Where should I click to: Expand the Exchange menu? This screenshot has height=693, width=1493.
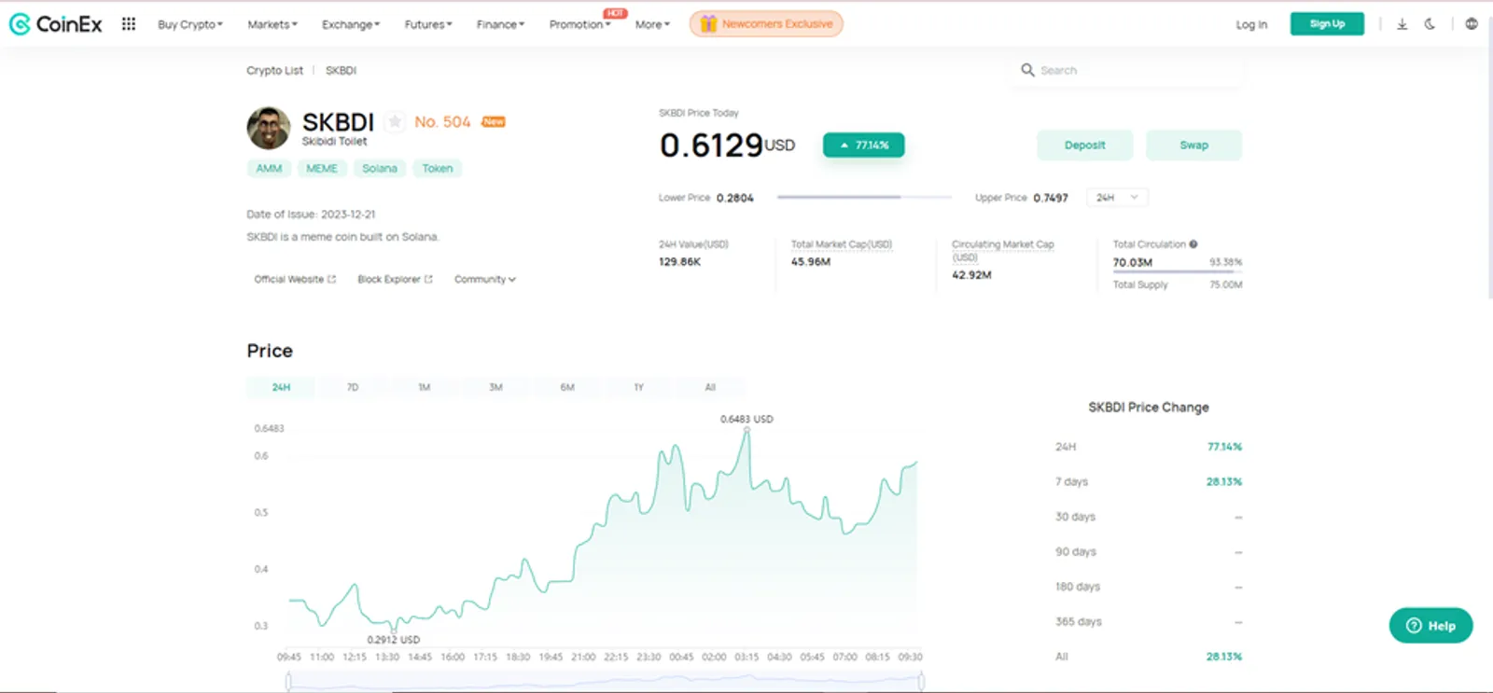point(351,24)
